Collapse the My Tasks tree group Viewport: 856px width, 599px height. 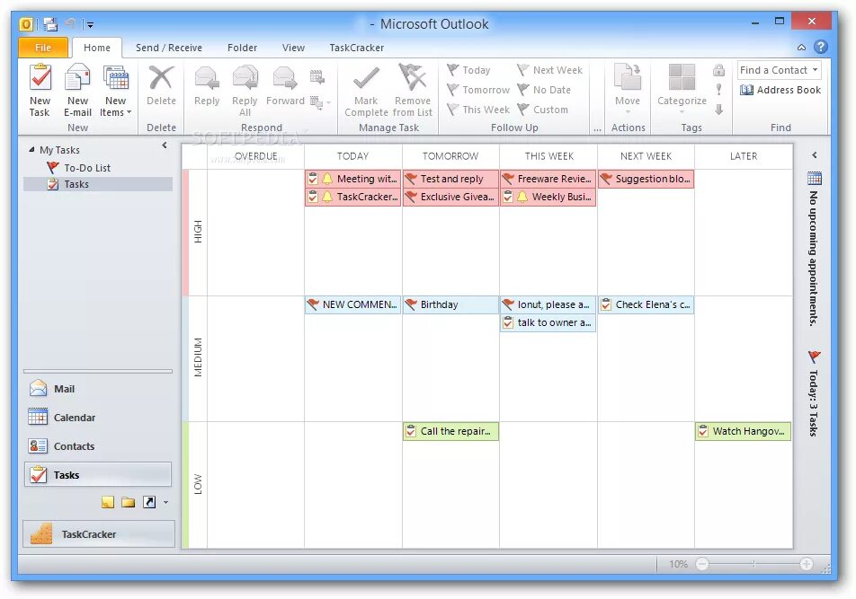[31, 149]
